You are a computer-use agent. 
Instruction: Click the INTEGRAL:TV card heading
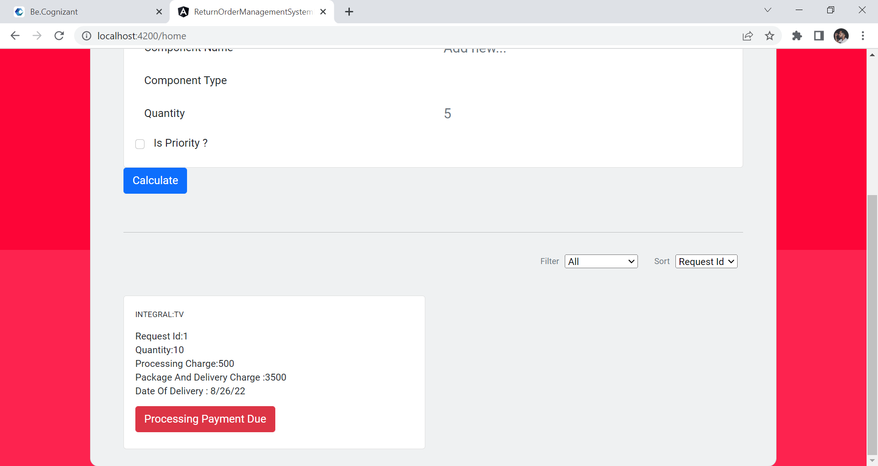(160, 314)
